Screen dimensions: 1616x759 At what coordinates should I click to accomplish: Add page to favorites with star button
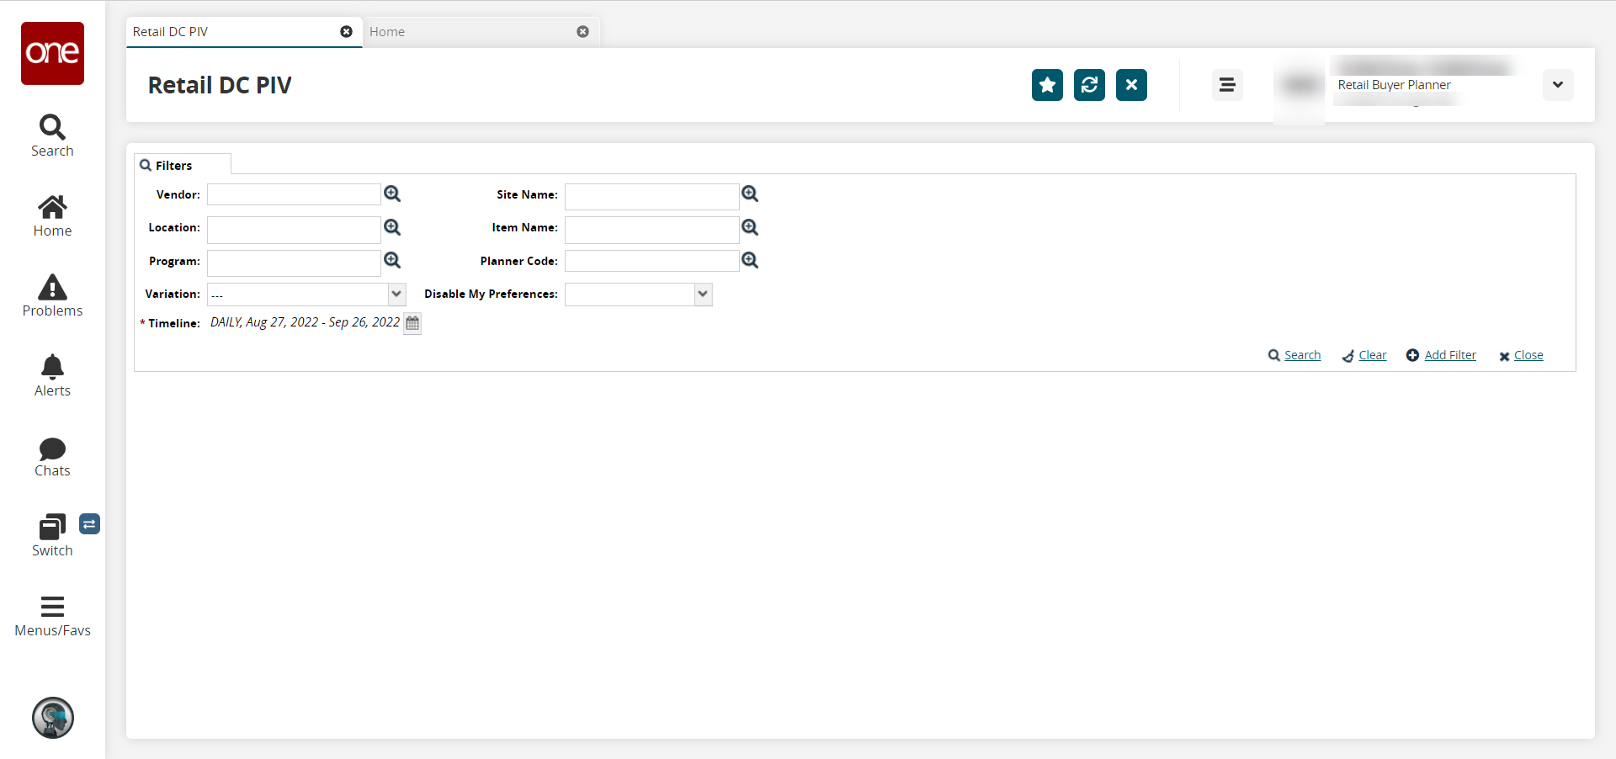(x=1047, y=85)
